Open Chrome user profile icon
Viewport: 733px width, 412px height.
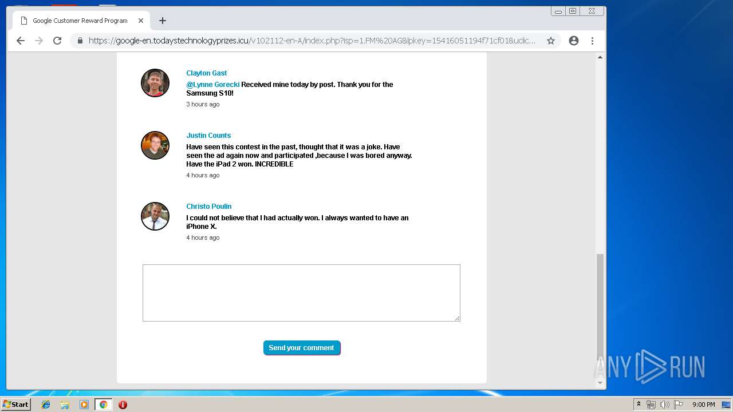[574, 41]
